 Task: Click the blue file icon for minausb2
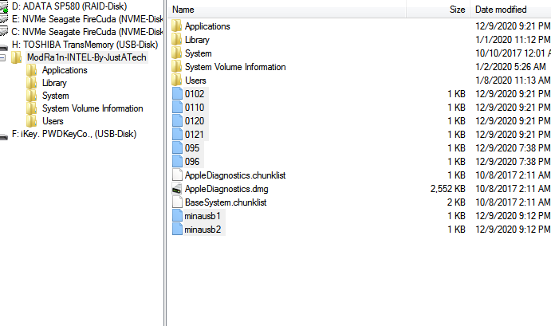[x=177, y=230]
